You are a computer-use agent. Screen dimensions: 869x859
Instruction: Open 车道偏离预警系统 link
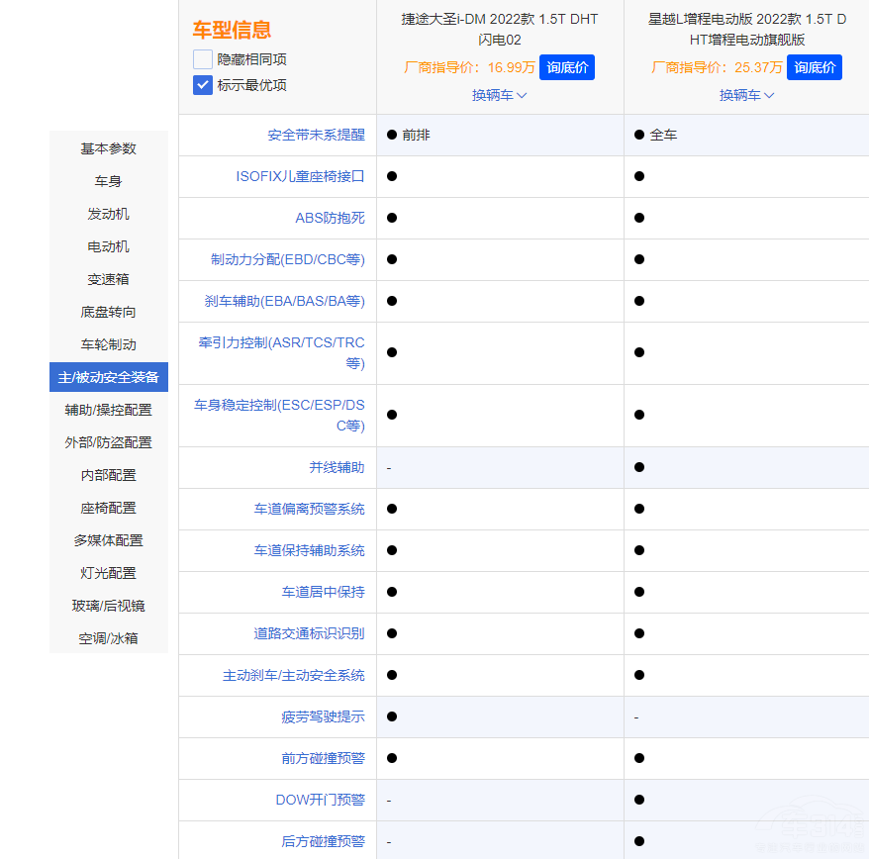[x=309, y=509]
